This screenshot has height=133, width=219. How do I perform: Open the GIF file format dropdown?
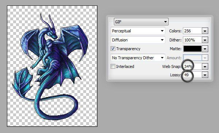tap(141, 22)
